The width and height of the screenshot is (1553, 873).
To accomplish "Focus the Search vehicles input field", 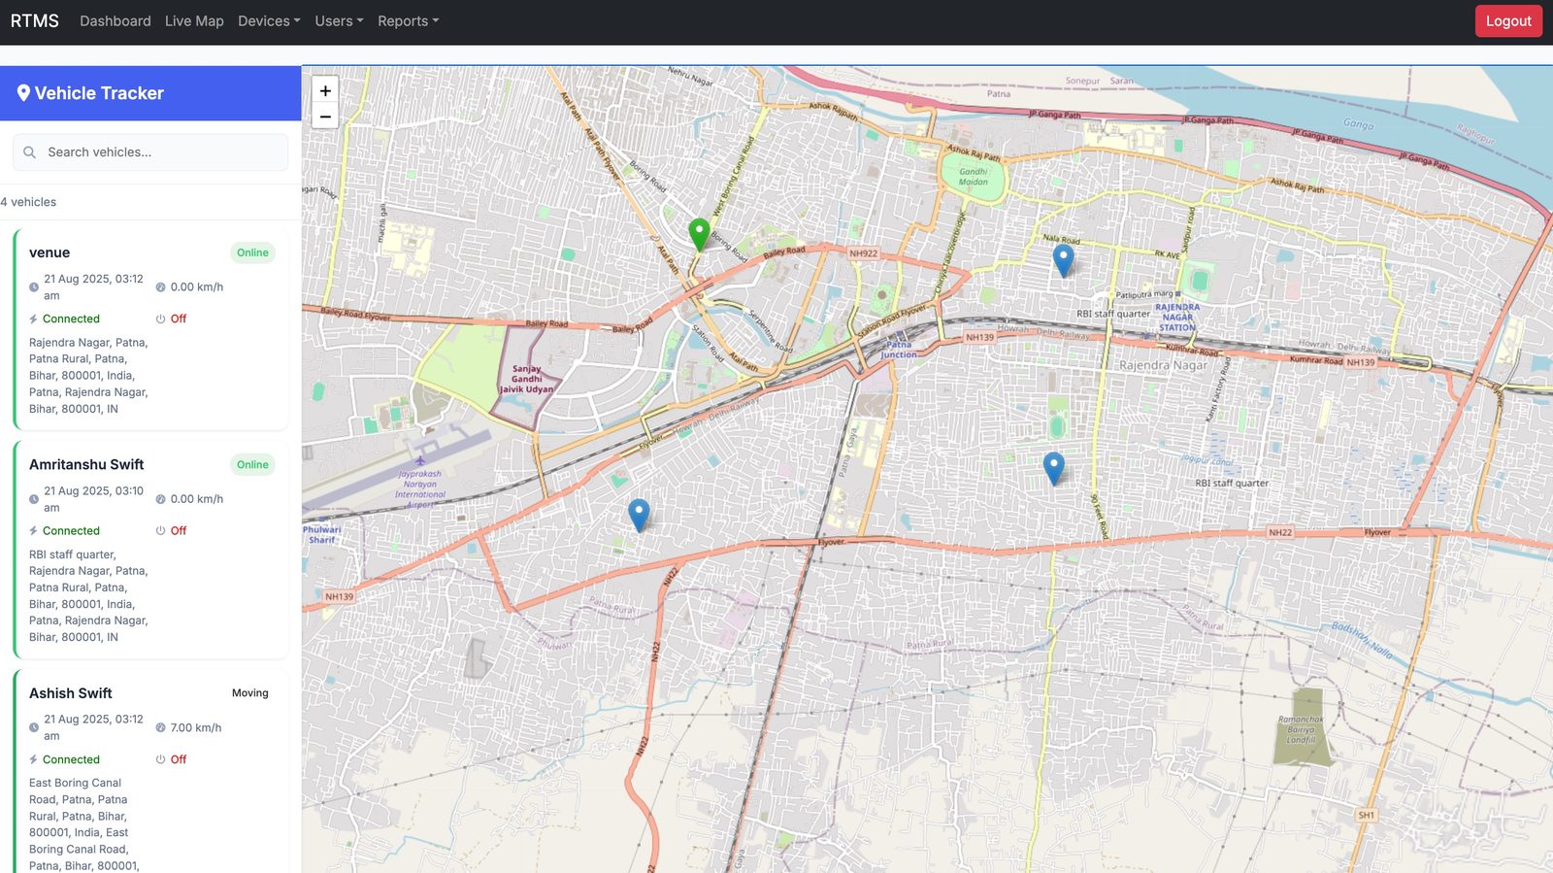I will 150,152.
